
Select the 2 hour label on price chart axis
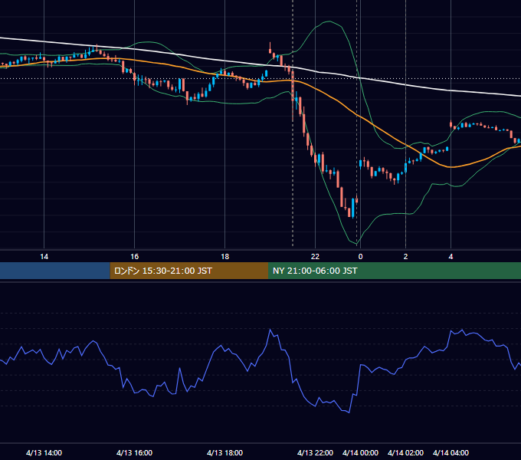click(x=405, y=257)
